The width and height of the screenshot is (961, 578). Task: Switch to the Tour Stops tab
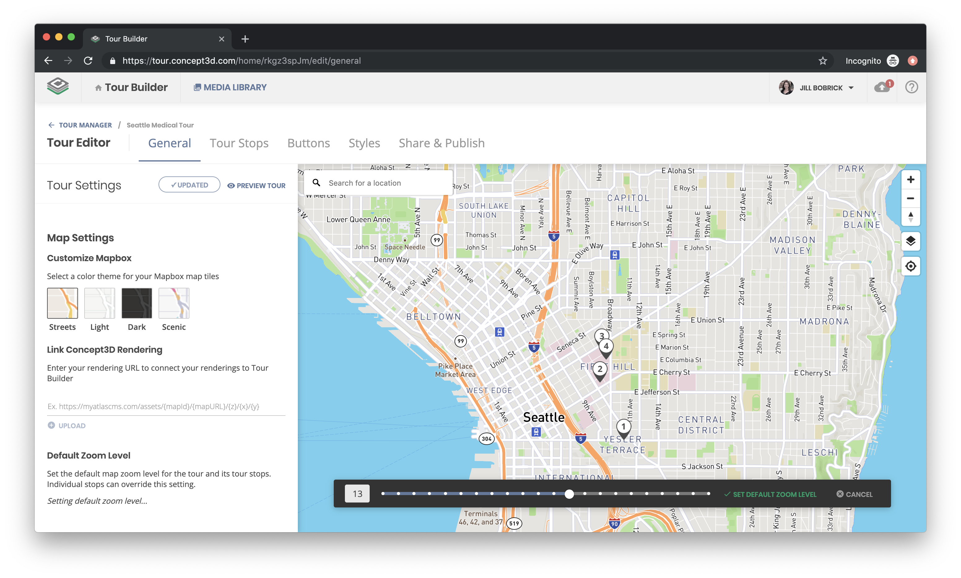[x=239, y=143]
